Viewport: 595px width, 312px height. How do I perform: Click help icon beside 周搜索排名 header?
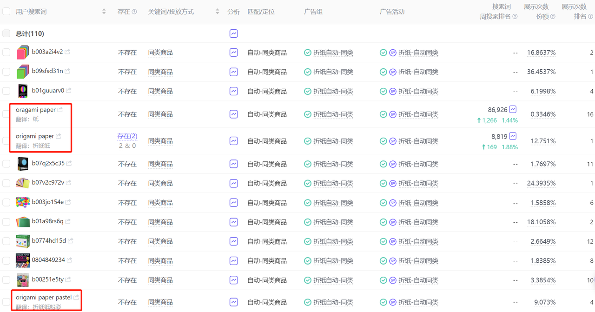(515, 17)
